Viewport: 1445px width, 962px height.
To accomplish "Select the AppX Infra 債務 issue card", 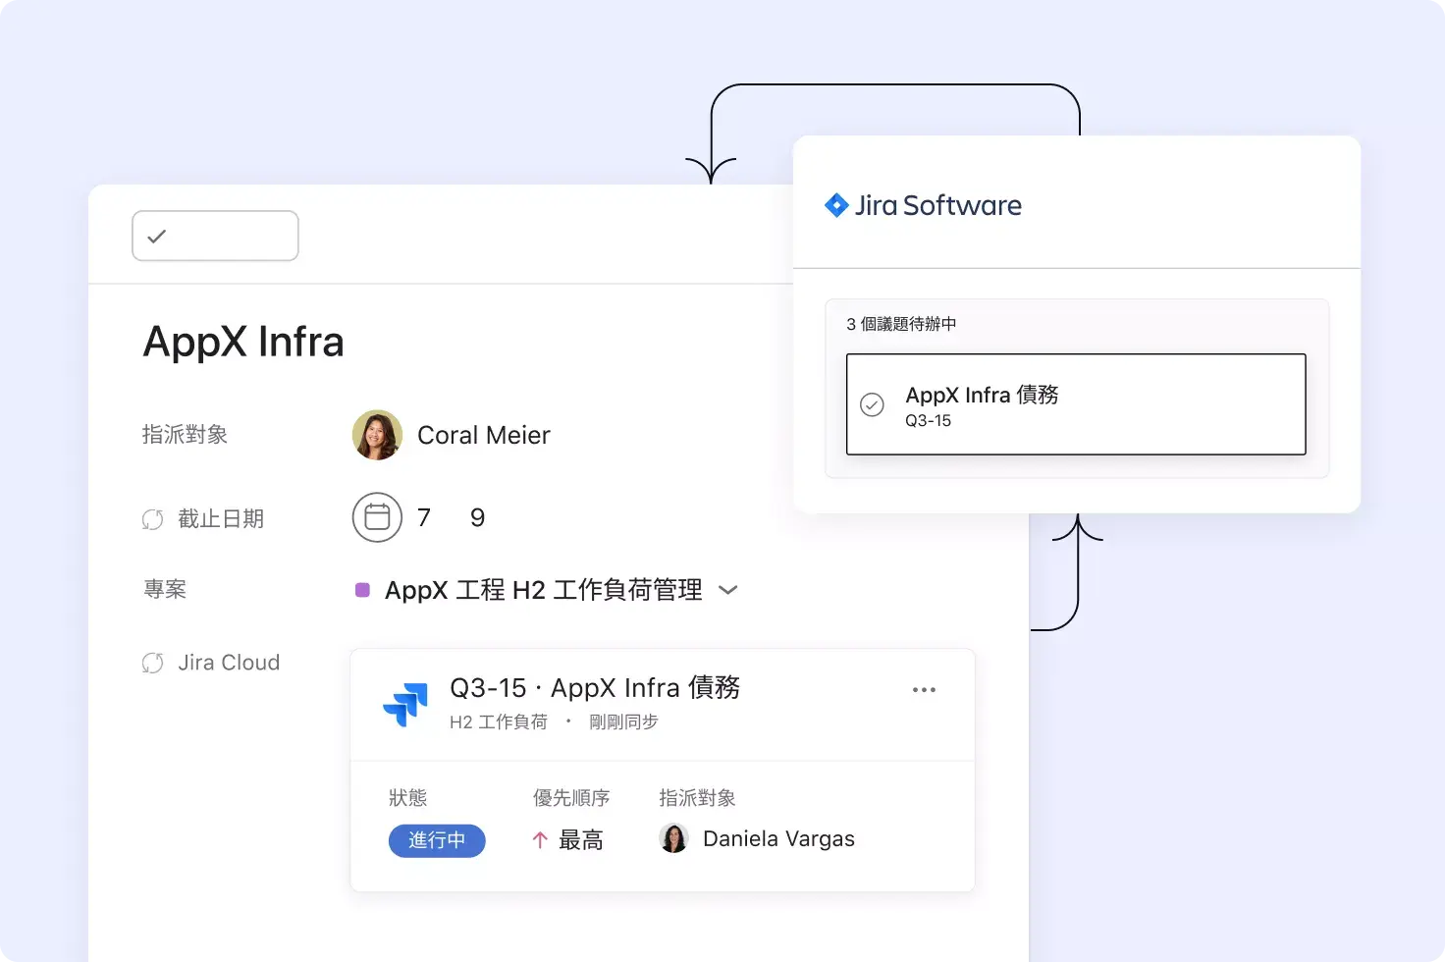I will coord(1076,404).
